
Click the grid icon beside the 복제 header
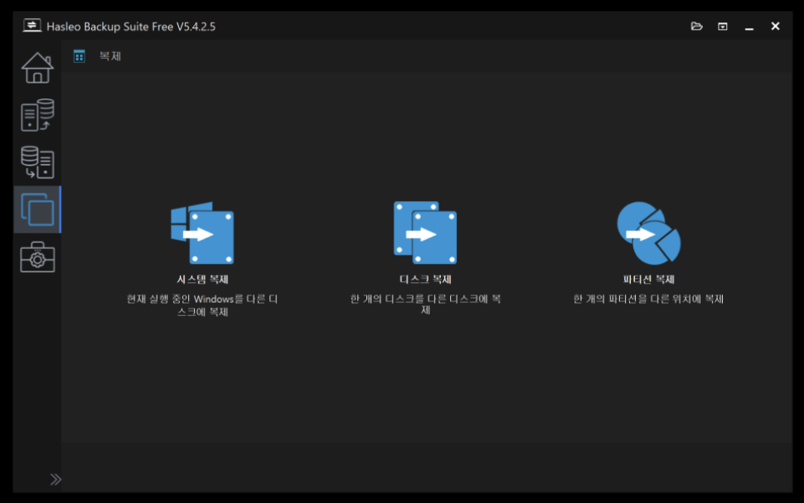pyautogui.click(x=80, y=56)
